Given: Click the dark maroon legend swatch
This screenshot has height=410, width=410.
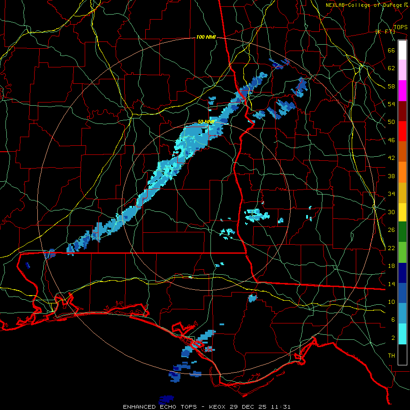Looking at the screenshot, I should click(x=402, y=111).
